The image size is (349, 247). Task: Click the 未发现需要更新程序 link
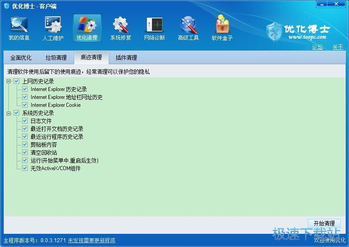[x=91, y=240]
